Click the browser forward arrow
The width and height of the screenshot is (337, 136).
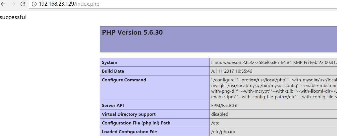tap(13, 4)
